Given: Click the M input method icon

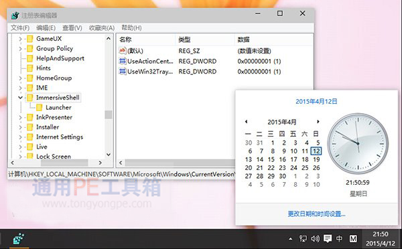Looking at the screenshot, I should 353,239.
